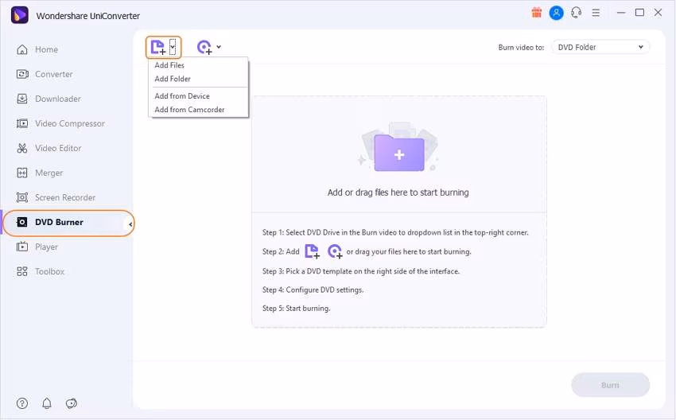Close the UniConverter window

coord(658,13)
